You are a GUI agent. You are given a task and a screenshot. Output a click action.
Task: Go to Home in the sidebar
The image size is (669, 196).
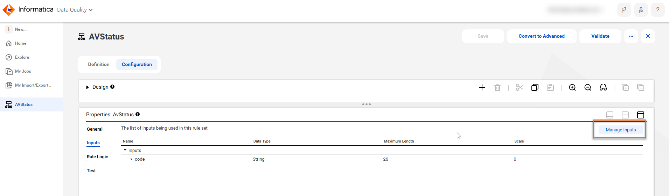(16, 43)
